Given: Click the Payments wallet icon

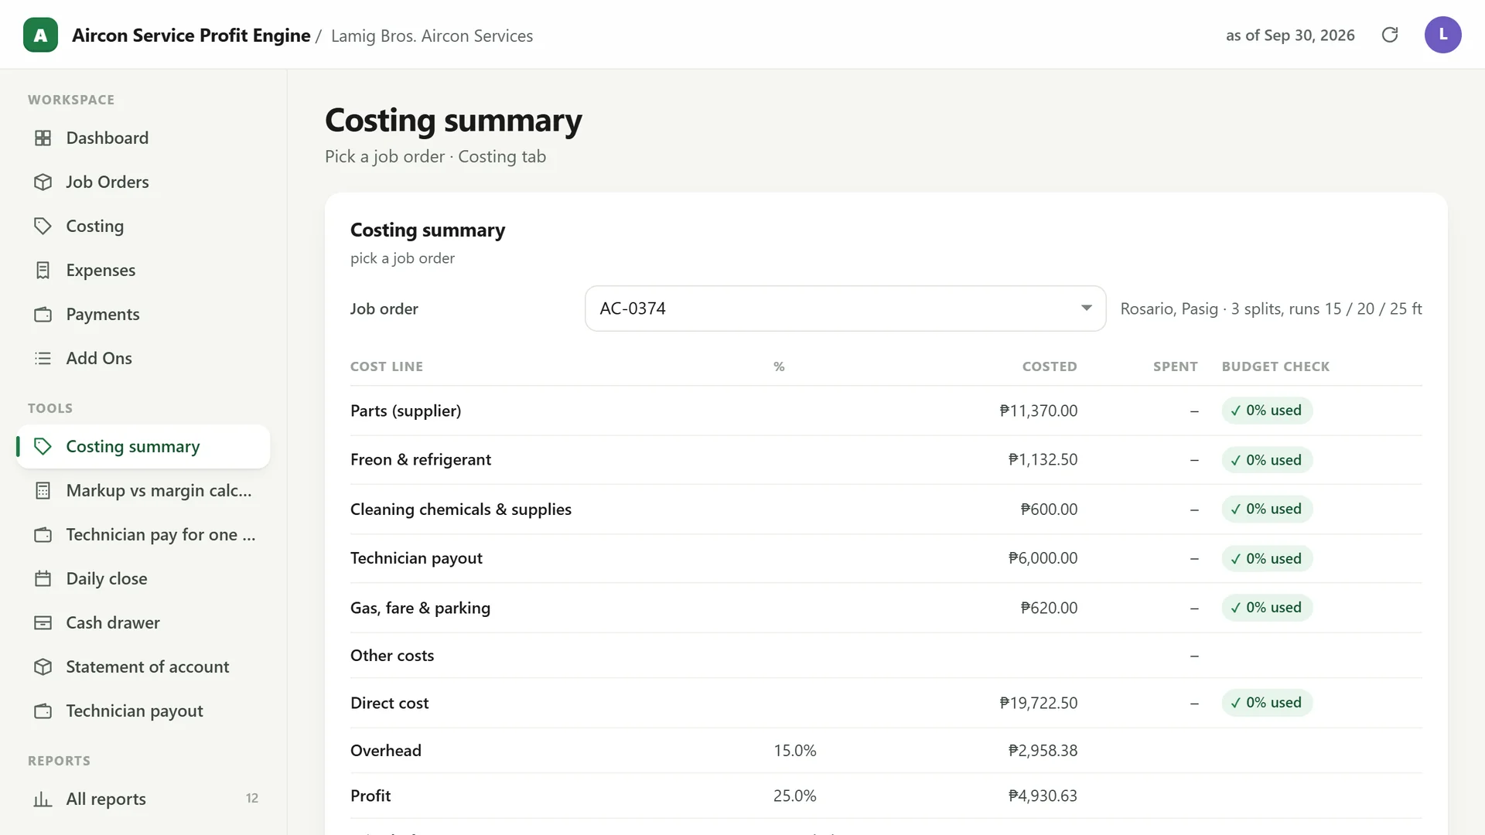Looking at the screenshot, I should click(43, 314).
